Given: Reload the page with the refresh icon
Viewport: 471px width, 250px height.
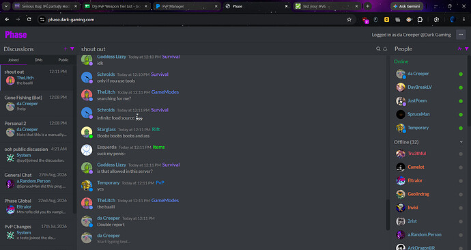Looking at the screenshot, I should pos(29,20).
